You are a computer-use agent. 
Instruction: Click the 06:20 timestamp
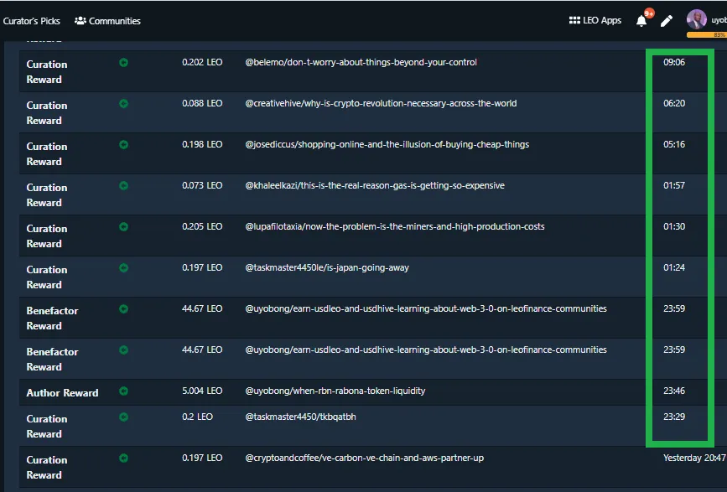673,103
